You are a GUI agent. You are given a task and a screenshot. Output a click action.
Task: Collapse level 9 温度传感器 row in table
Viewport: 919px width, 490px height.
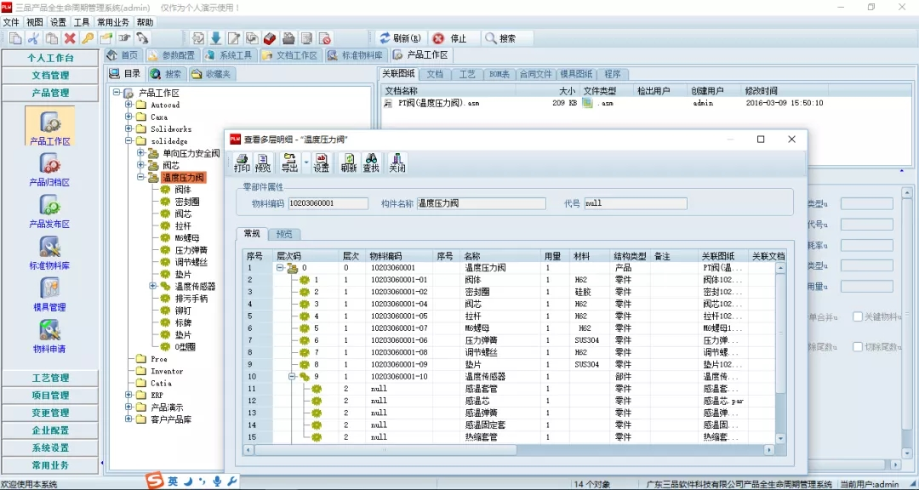coord(291,376)
